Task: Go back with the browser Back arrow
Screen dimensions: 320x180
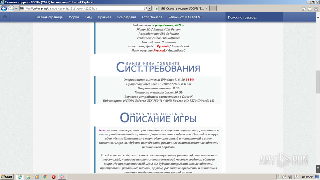Action: click(x=4, y=8)
